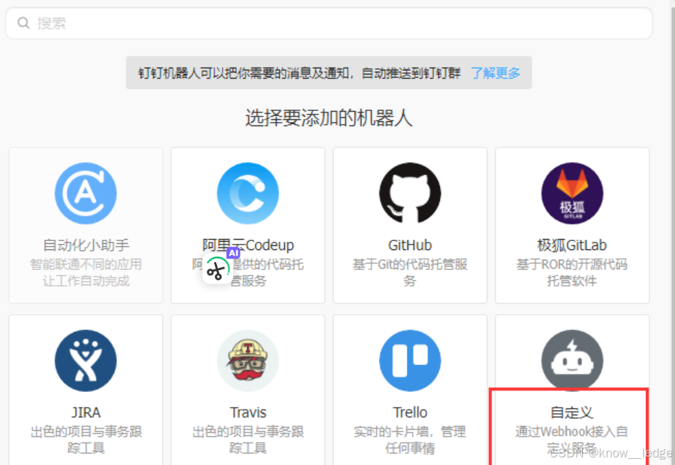Click the 自定义 title label

pyautogui.click(x=572, y=413)
